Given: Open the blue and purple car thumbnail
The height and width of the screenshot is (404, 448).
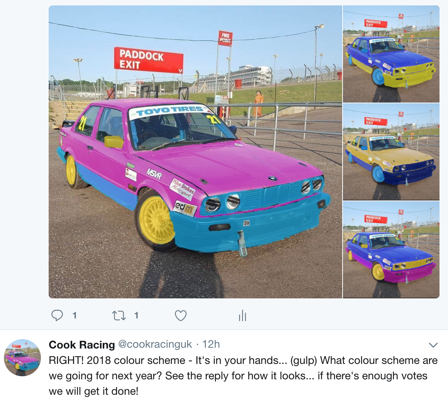Looking at the screenshot, I should [391, 250].
